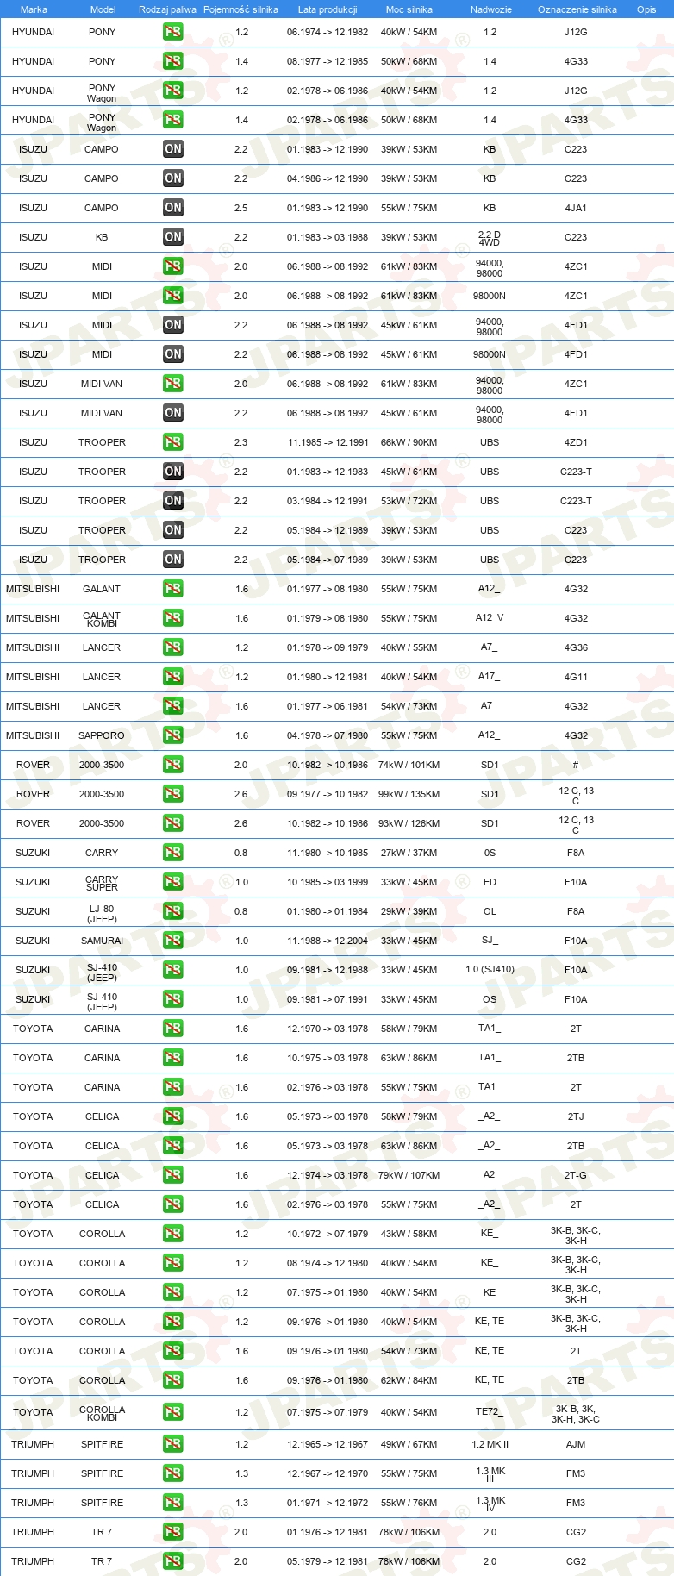Select the AJM engine code cell

click(576, 1444)
